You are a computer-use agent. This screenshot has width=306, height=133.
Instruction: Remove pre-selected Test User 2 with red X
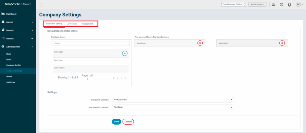pyautogui.click(x=282, y=43)
